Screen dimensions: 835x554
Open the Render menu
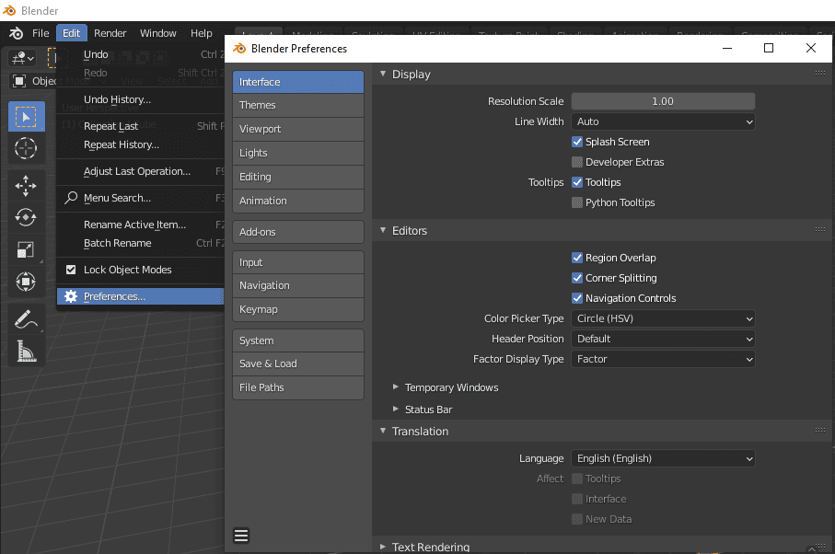point(110,32)
